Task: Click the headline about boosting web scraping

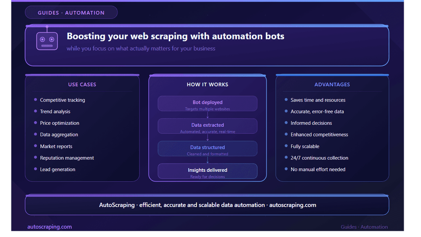Action: tap(175, 36)
